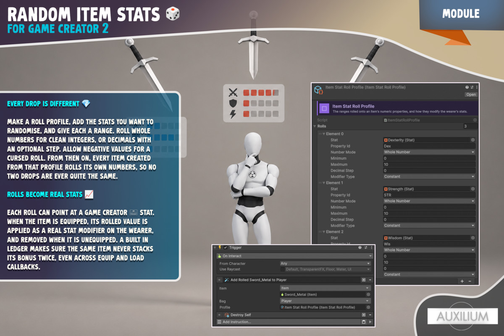Click the Element 0 Decimal Step field
The height and width of the screenshot is (336, 504).
point(429,171)
